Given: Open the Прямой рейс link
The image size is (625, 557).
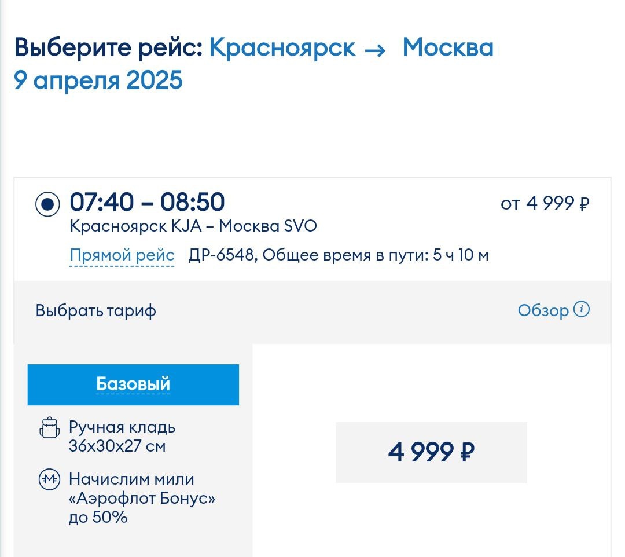Looking at the screenshot, I should [122, 255].
